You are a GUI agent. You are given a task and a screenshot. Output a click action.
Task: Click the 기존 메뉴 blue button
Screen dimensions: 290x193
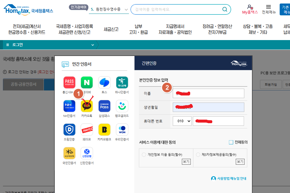(x=285, y=9)
